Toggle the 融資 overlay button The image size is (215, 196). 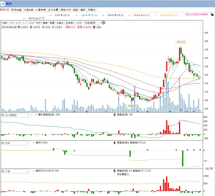[x=32, y=23]
